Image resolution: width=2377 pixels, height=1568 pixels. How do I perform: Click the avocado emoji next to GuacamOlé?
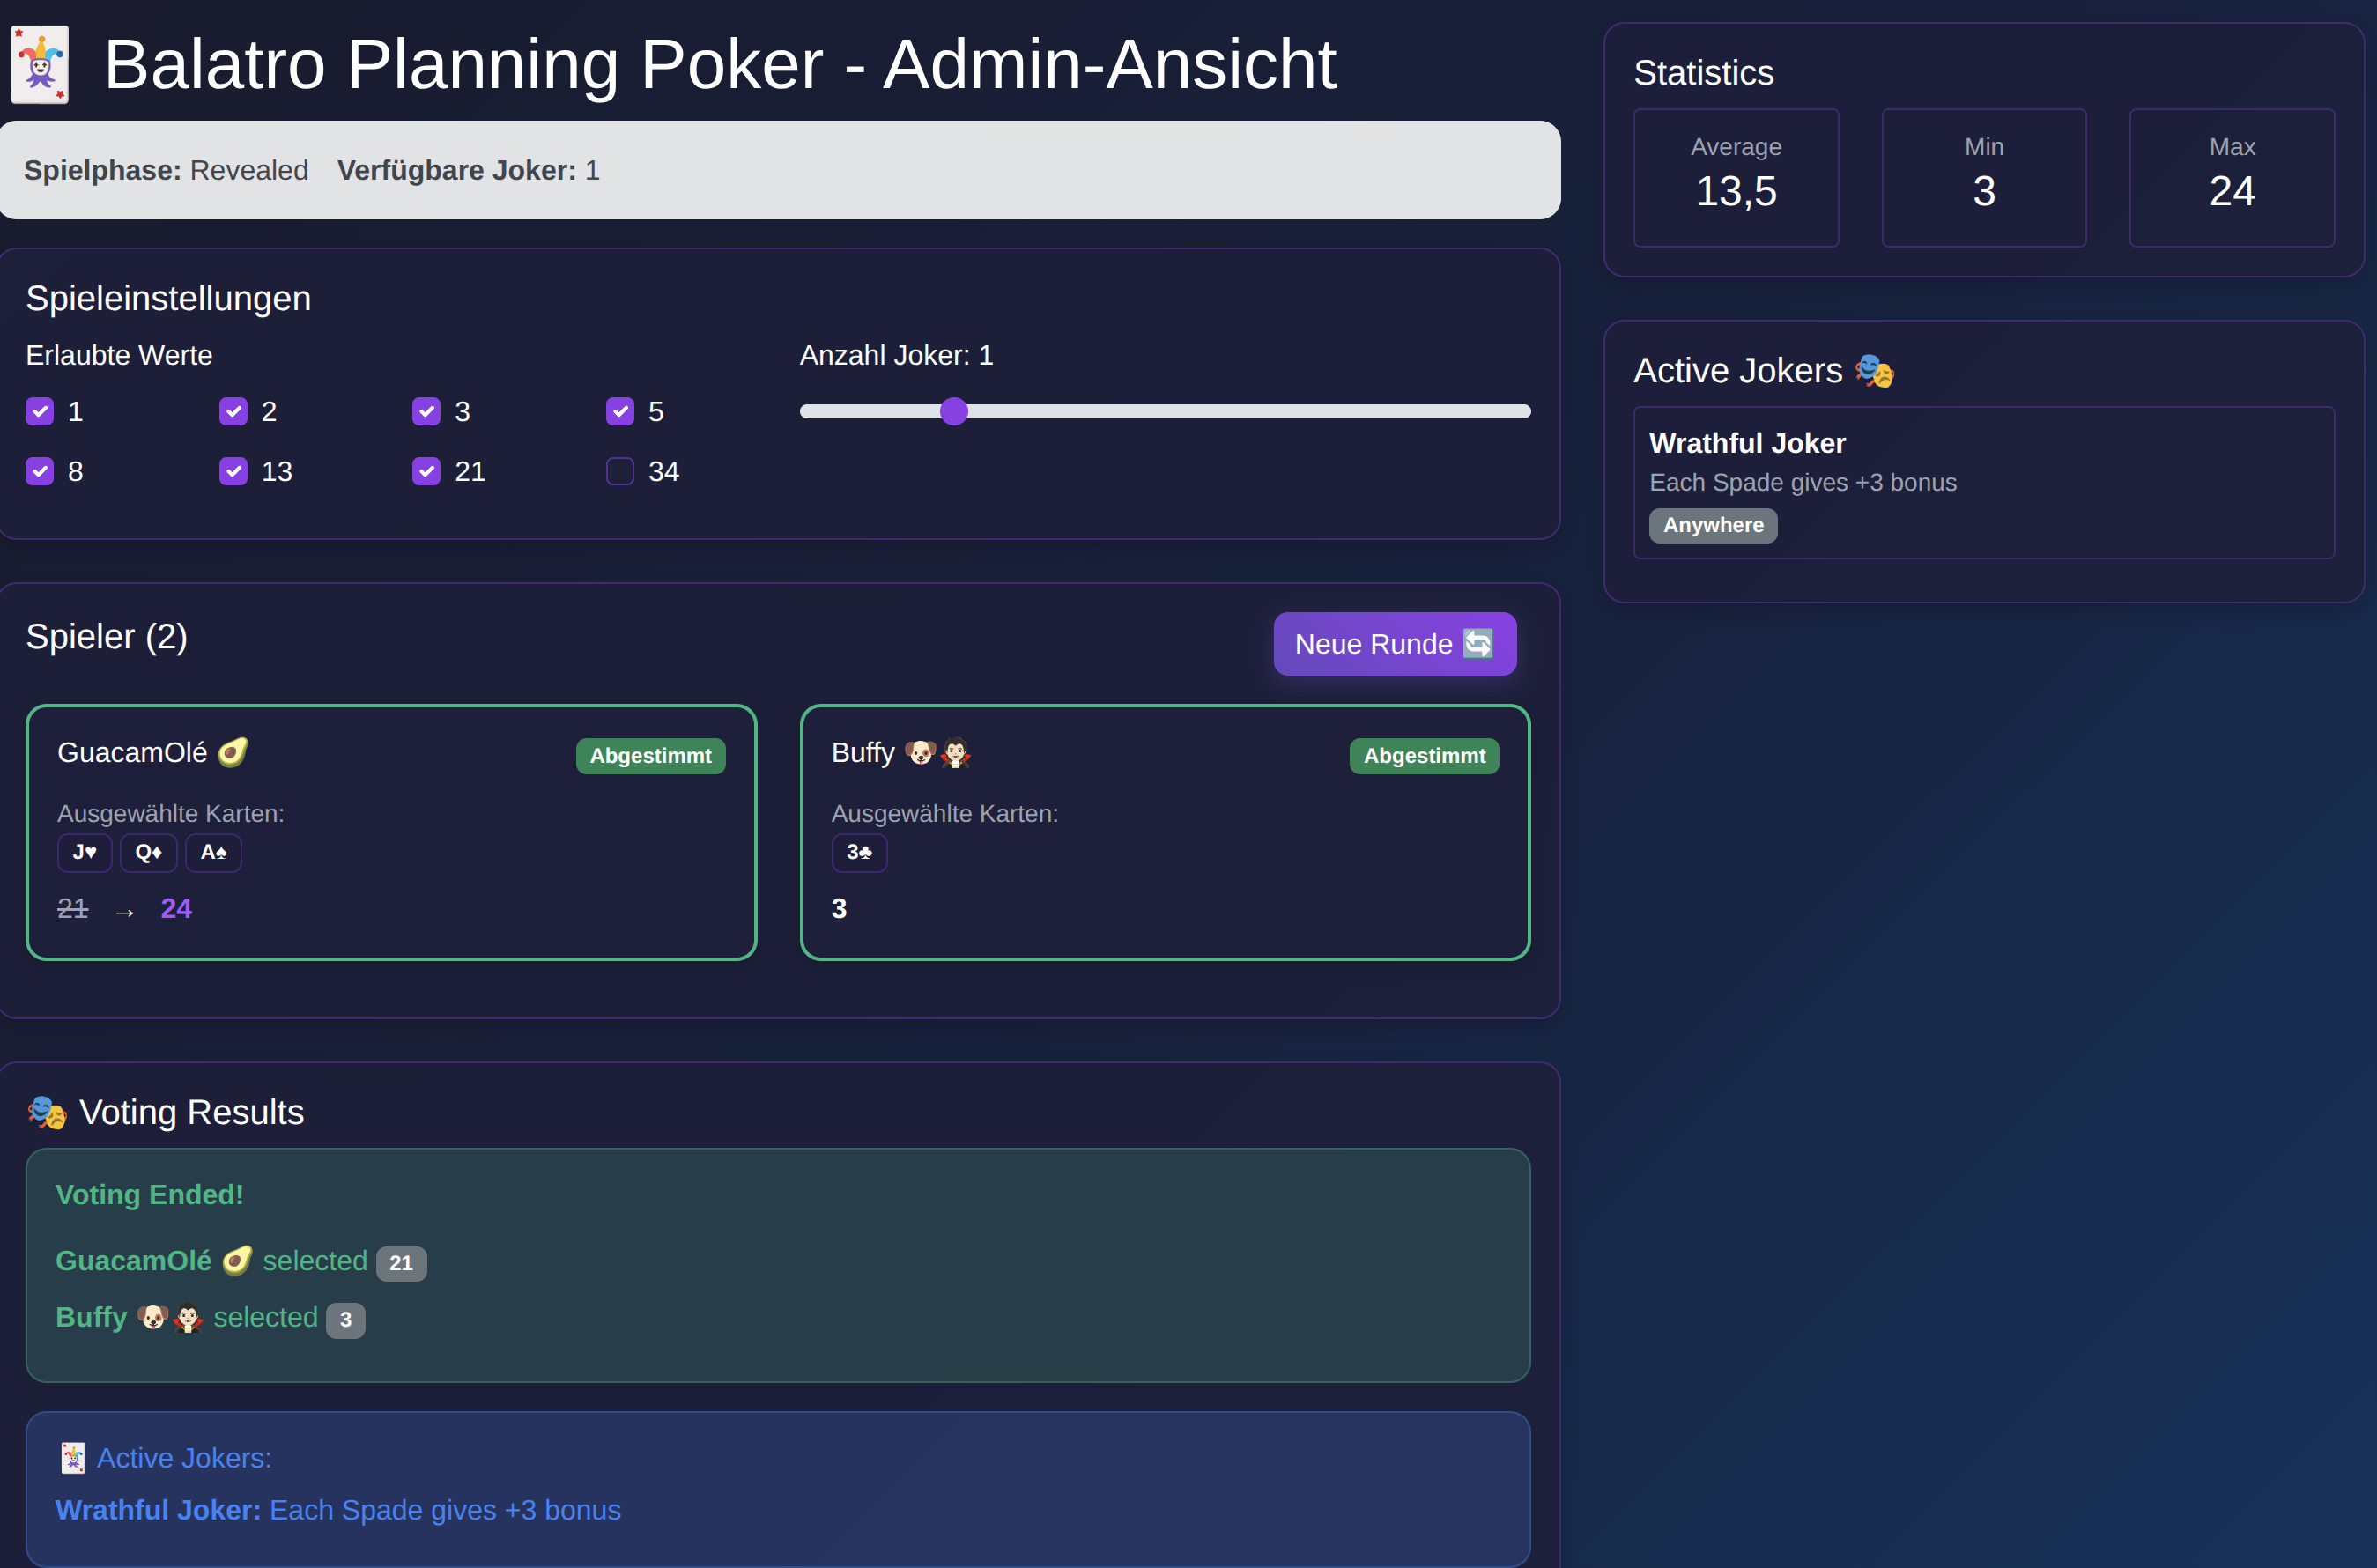click(x=233, y=752)
